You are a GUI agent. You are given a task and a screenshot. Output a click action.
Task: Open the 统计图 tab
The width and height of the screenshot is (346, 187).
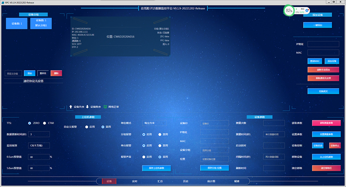211,181
